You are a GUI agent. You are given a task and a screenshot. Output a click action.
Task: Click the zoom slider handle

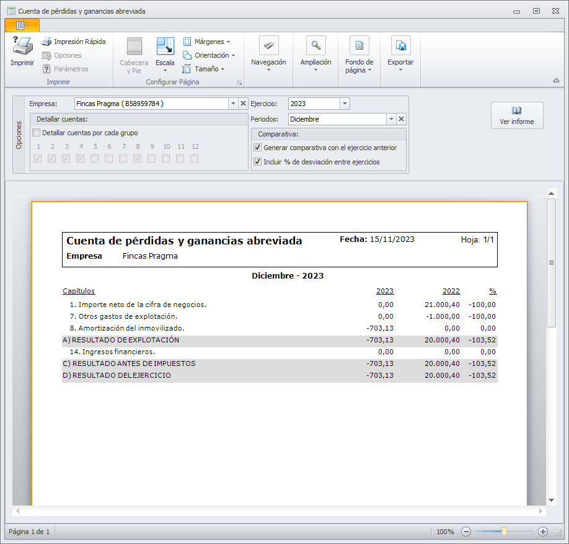[x=504, y=532]
